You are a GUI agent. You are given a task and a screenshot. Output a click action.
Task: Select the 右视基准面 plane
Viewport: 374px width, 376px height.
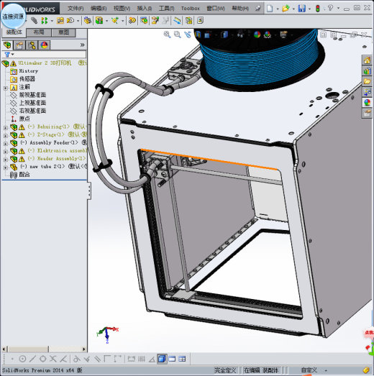click(x=32, y=111)
